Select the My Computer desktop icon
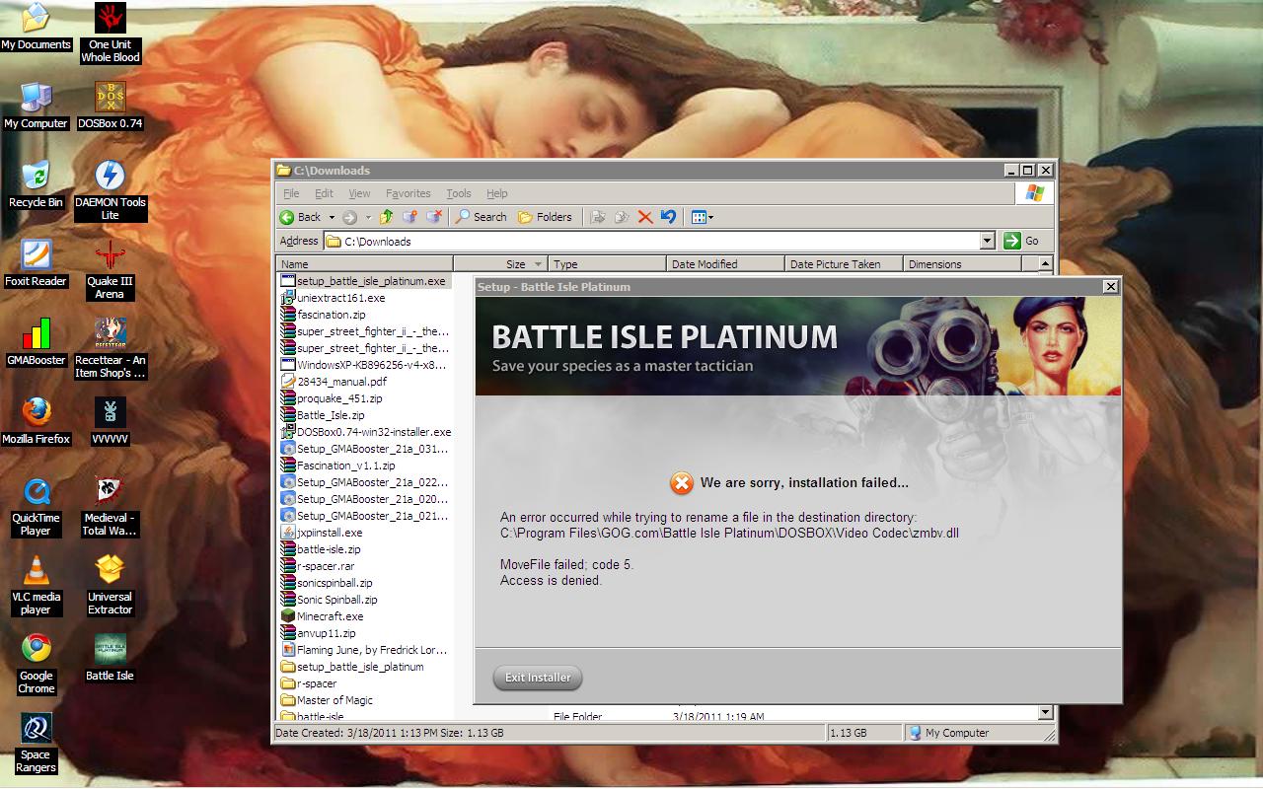1263x789 pixels. point(36,106)
